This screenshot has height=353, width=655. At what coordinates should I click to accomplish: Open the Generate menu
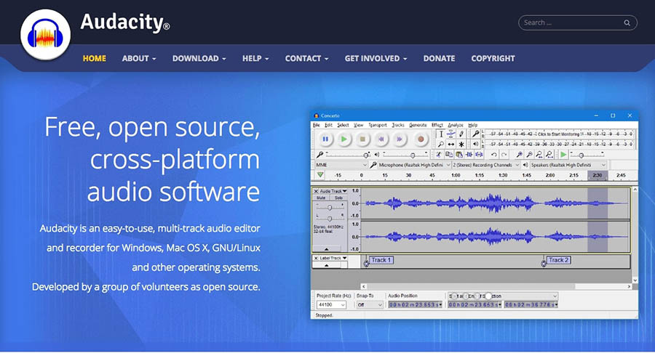(x=418, y=125)
